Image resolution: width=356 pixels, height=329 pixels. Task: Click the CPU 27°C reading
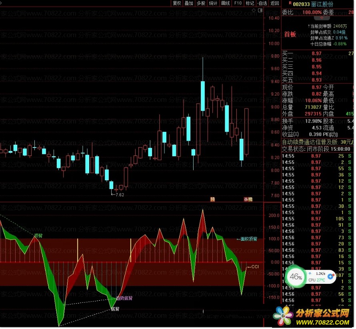tap(317, 280)
